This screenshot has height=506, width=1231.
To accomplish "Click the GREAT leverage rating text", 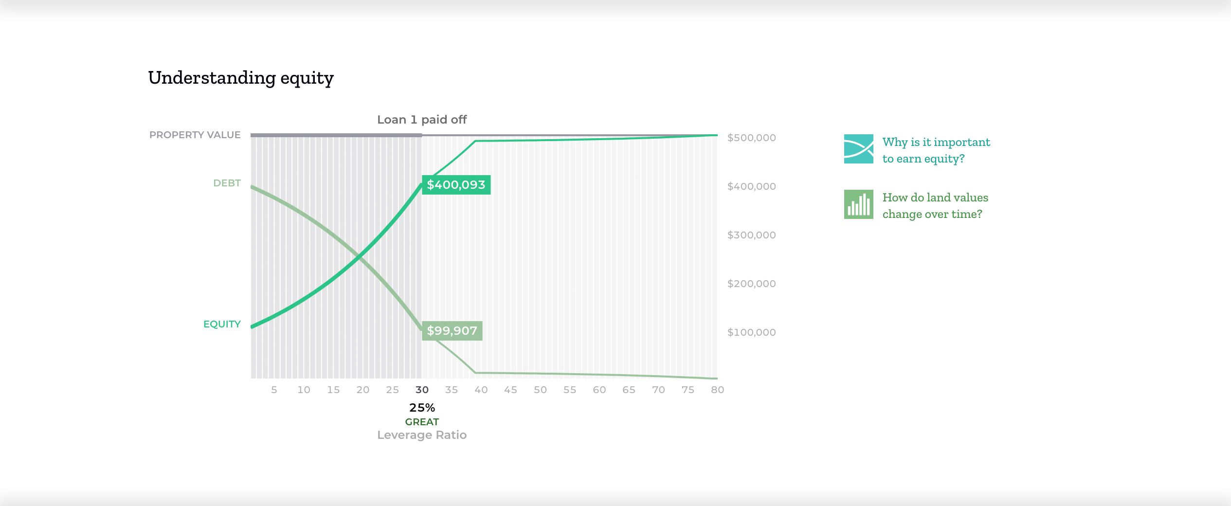I will [x=422, y=422].
